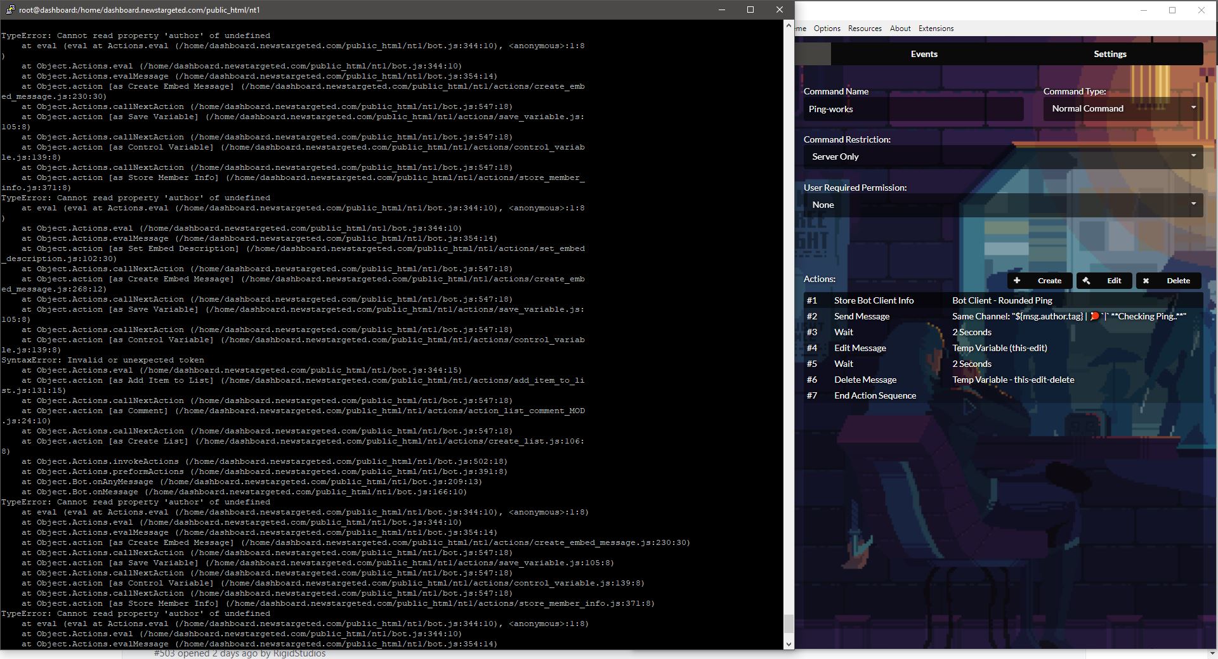
Task: Open the Command Restriction dropdown set to Server Only
Action: [1002, 157]
